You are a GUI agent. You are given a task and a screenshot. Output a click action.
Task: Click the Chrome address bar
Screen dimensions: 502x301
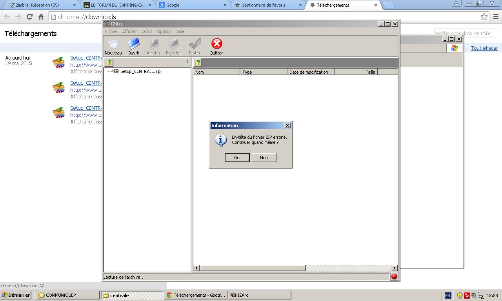pos(269,17)
